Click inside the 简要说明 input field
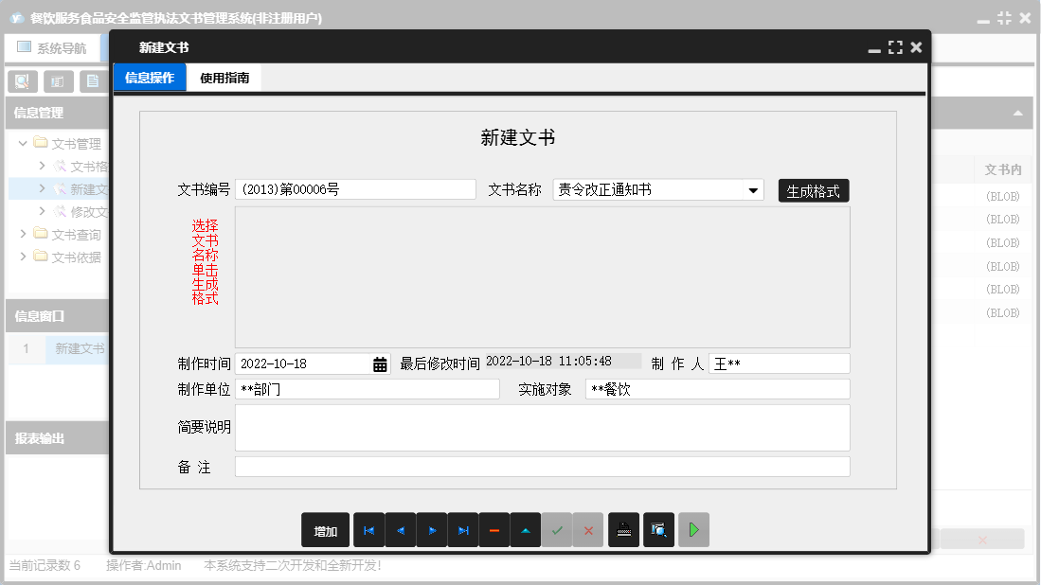1041x585 pixels. 540,428
